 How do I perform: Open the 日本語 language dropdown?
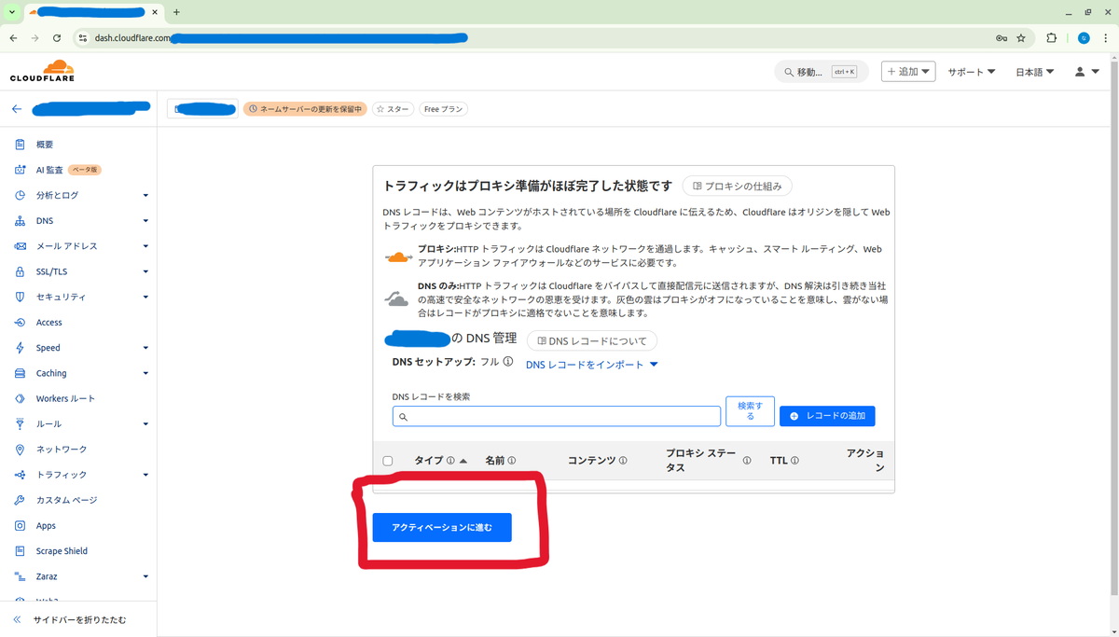(x=1035, y=72)
